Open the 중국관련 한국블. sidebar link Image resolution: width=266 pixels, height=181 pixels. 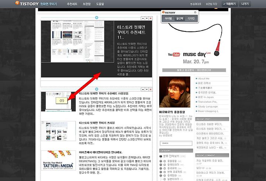[x=207, y=92]
